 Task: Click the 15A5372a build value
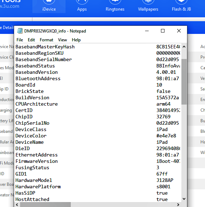point(168,97)
